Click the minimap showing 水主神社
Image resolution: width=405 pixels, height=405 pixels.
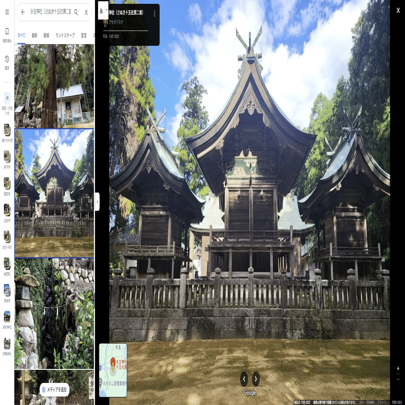(113, 370)
